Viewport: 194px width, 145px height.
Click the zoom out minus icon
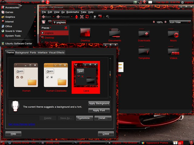(154, 22)
